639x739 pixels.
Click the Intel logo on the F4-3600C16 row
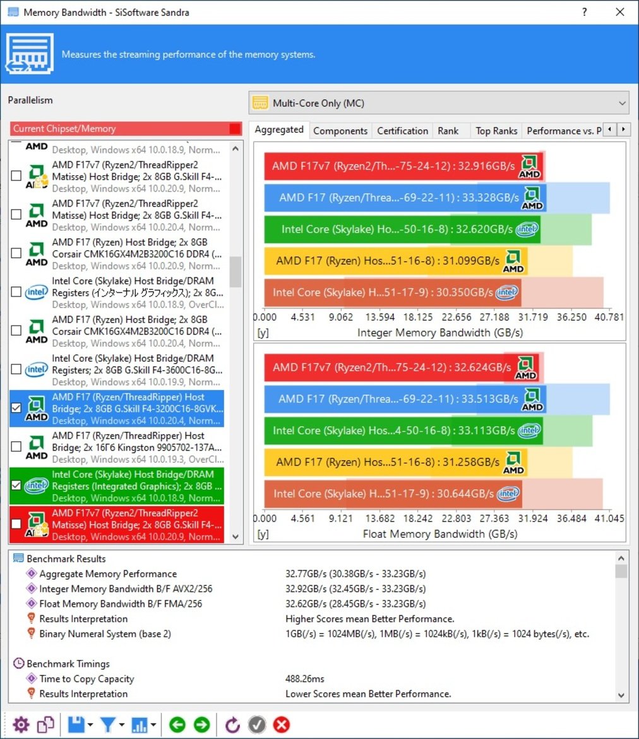pos(36,369)
